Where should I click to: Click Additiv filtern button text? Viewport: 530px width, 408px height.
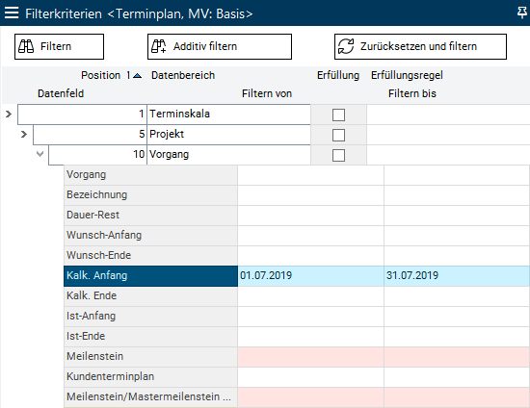tap(205, 46)
